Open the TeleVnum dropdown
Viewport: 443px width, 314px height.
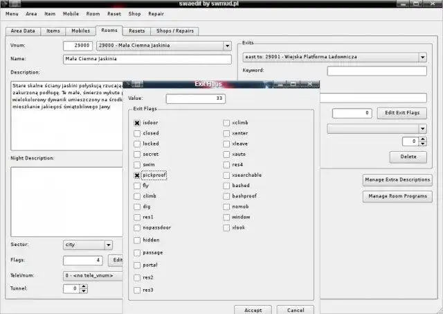click(x=93, y=276)
